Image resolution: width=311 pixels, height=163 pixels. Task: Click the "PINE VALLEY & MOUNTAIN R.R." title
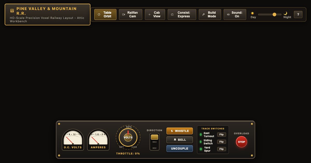point(47,11)
